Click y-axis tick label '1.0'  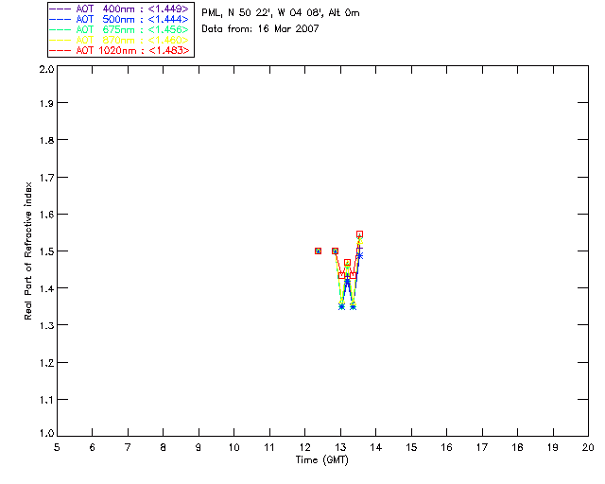pyautogui.click(x=46, y=433)
